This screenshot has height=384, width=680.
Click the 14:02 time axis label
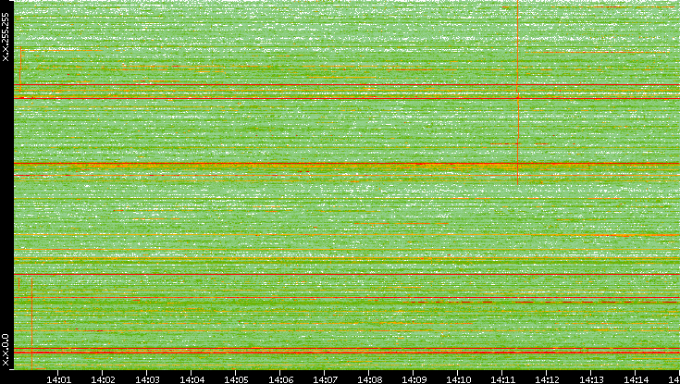[103, 379]
